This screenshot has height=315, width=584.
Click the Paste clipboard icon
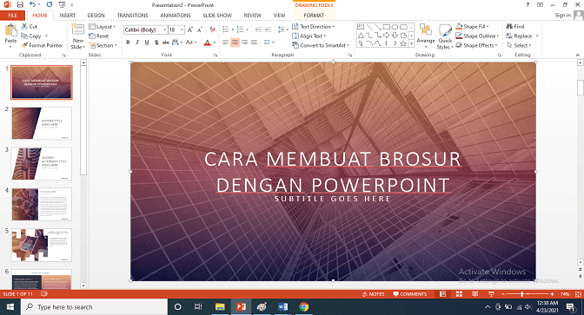coord(10,30)
